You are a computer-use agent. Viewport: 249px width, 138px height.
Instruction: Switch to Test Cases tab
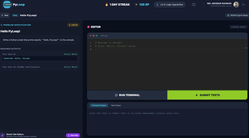point(116,105)
